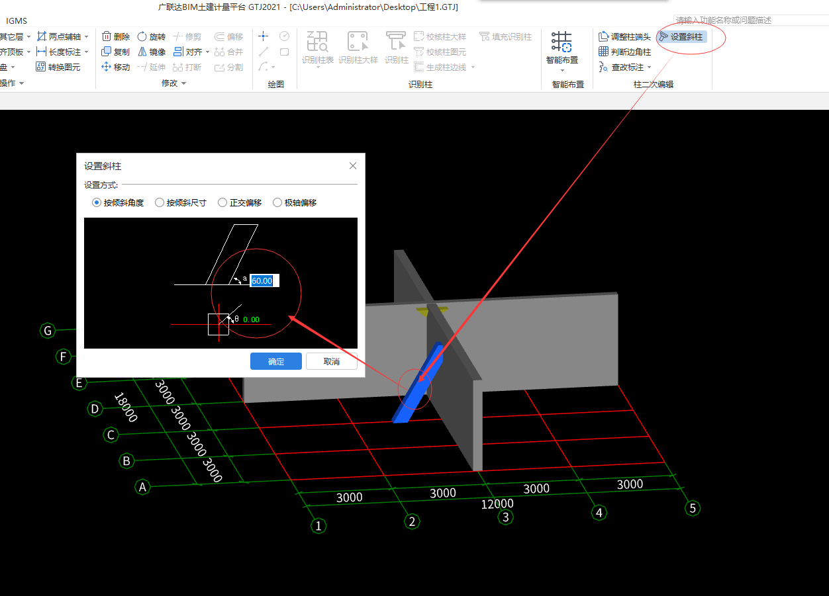Click the 填充识别柱 tool

(x=505, y=36)
